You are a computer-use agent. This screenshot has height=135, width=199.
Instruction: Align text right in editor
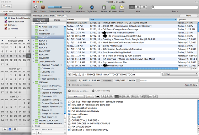124,96
